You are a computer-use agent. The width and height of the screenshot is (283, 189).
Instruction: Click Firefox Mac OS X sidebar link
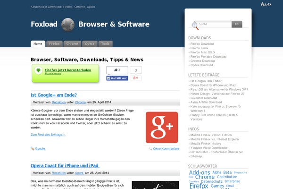tap(203, 52)
